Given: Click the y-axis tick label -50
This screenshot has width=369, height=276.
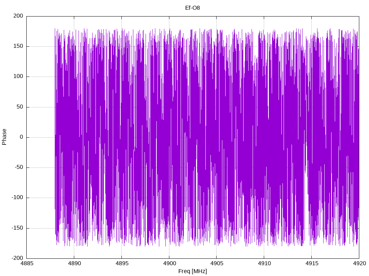Looking at the screenshot, I should coord(19,167).
